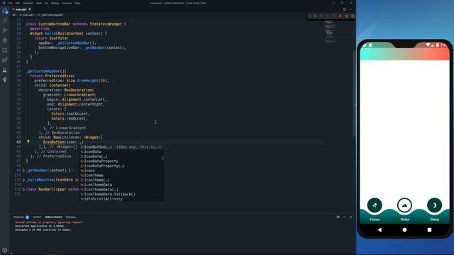
Task: Tap the Android Back navigation button
Action: (380, 229)
